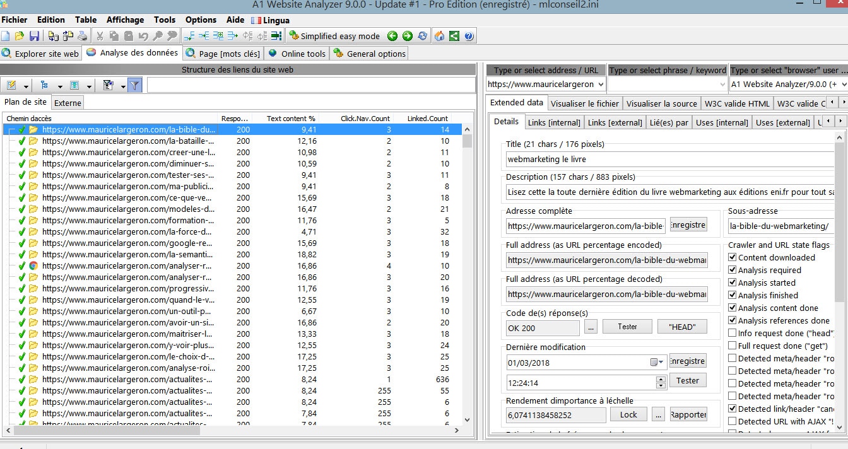The image size is (848, 449).
Task: Click the site list horizontal scrollbar
Action: pyautogui.click(x=231, y=431)
